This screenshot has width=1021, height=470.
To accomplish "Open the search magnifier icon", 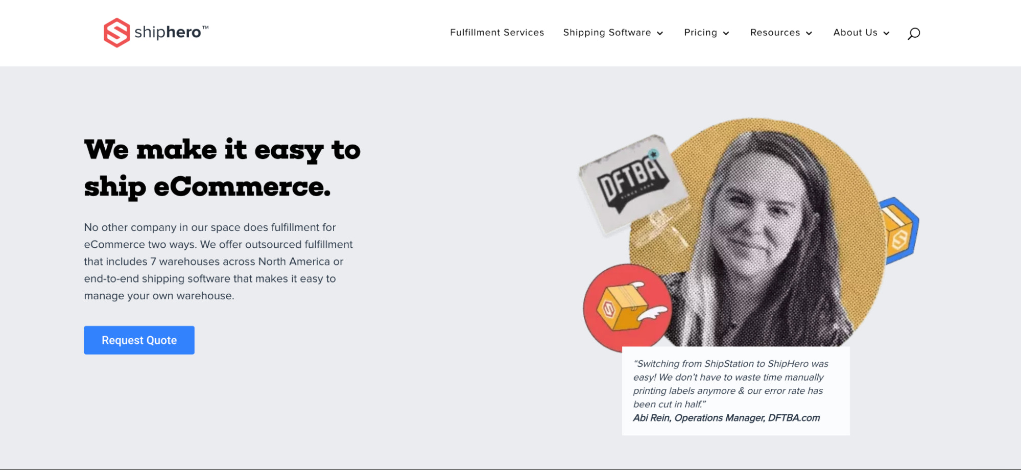I will (914, 34).
